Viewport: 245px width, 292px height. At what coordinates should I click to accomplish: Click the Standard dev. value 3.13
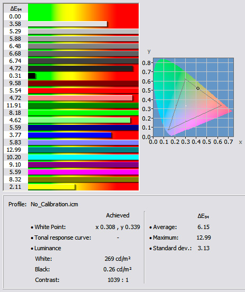204,248
